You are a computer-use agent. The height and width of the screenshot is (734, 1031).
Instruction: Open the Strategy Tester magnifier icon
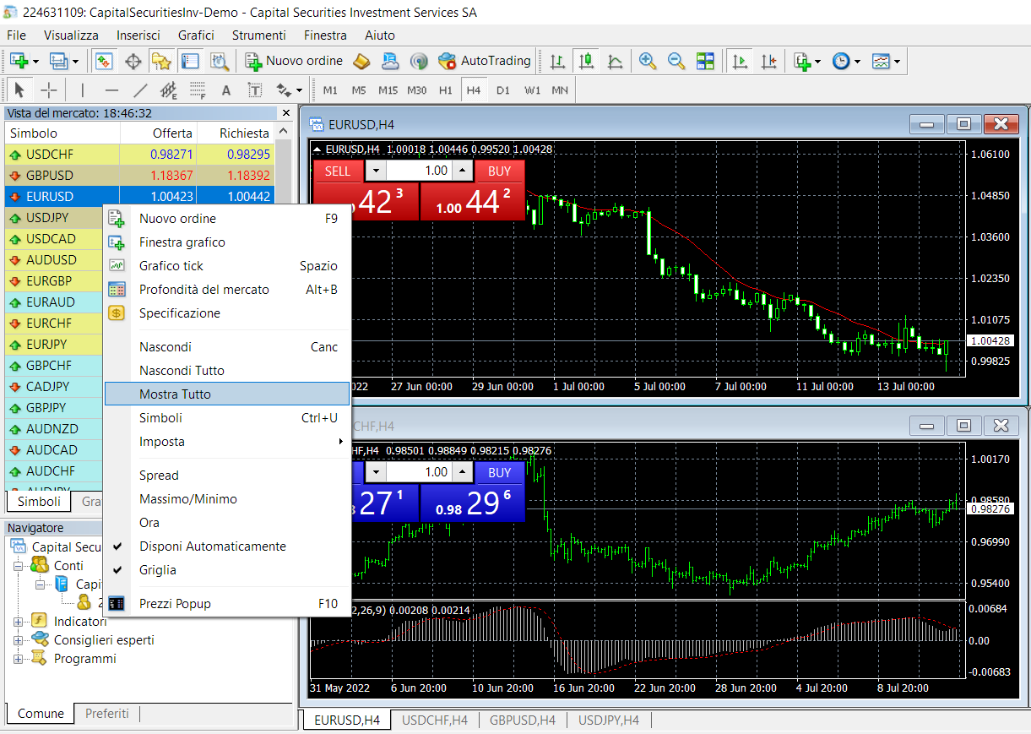click(x=219, y=61)
